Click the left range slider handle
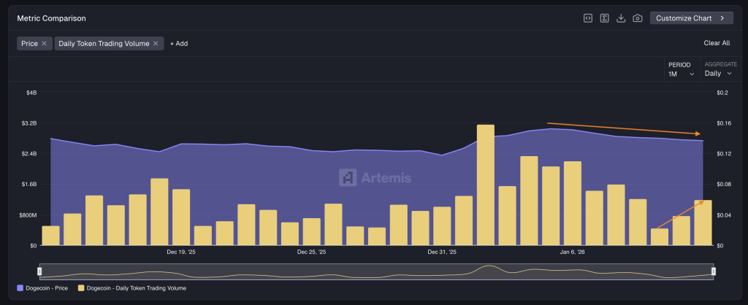This screenshot has height=305, width=748. pyautogui.click(x=40, y=271)
